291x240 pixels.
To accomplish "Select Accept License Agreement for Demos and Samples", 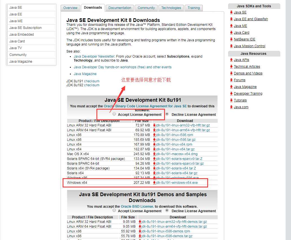I will pos(114,210).
